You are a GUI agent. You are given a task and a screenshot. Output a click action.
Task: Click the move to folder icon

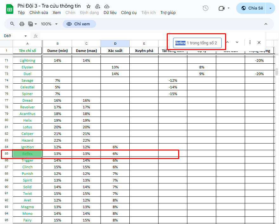(98, 6)
